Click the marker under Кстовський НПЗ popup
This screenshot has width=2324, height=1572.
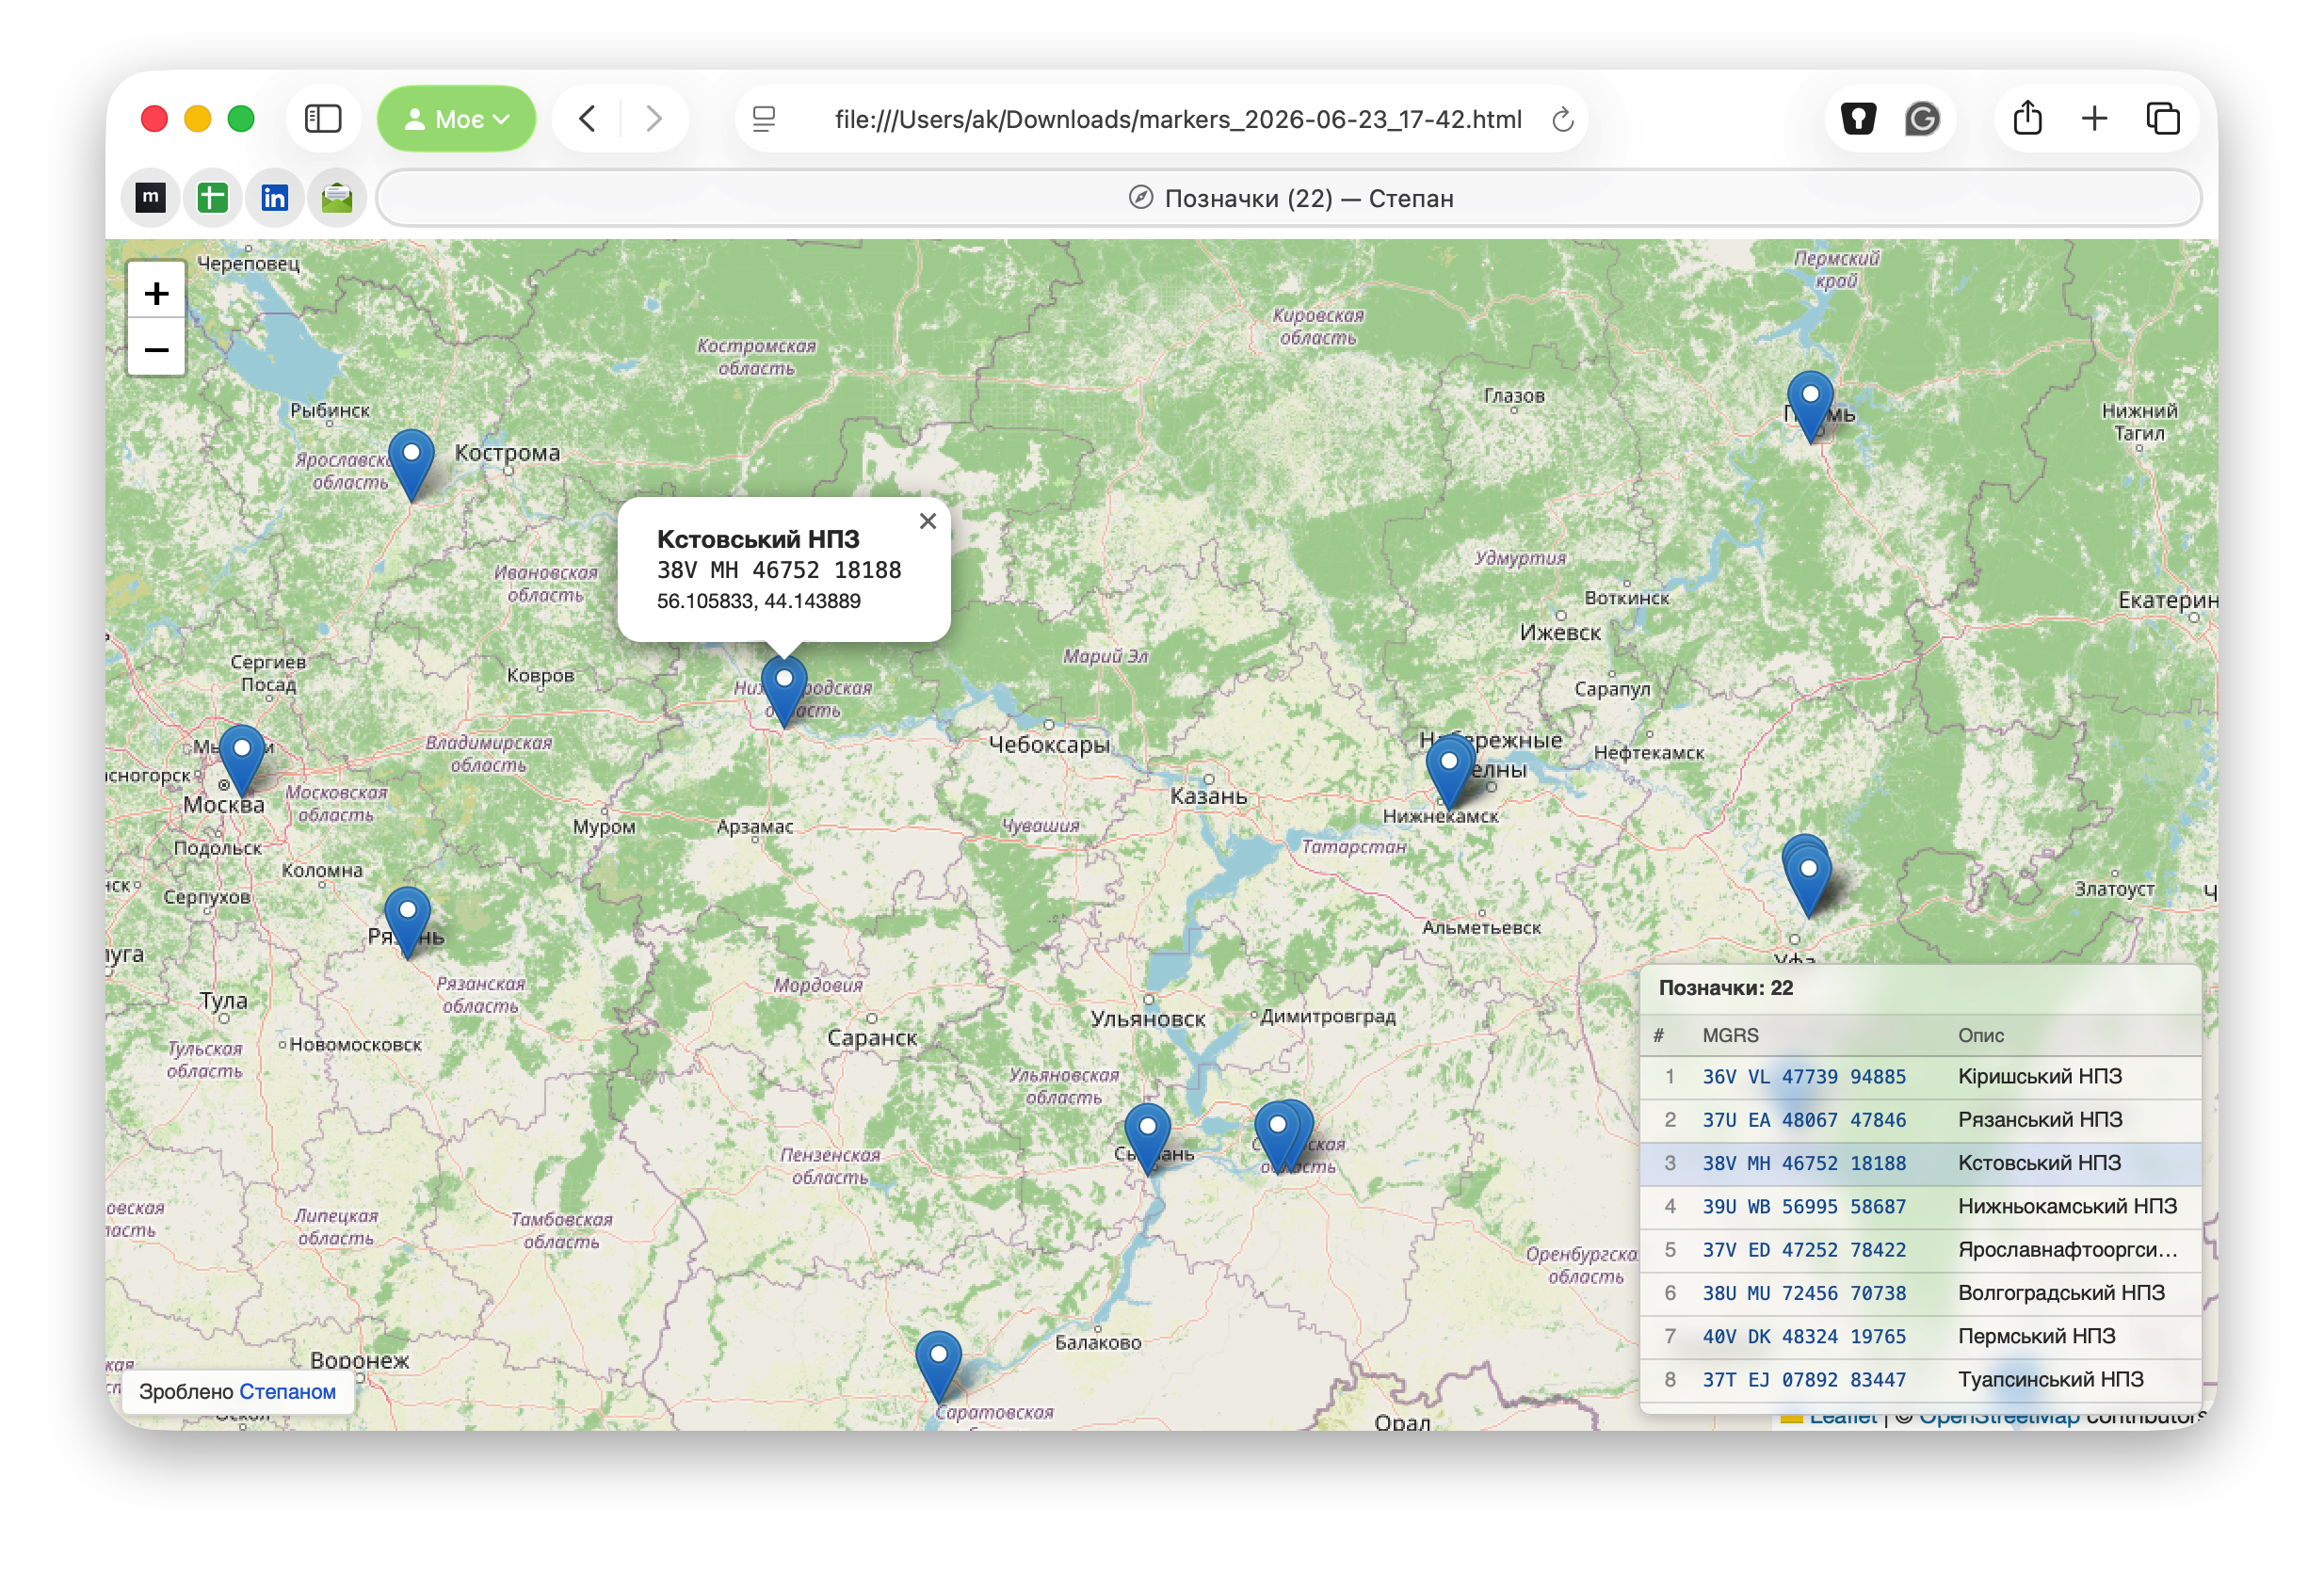pos(784,691)
